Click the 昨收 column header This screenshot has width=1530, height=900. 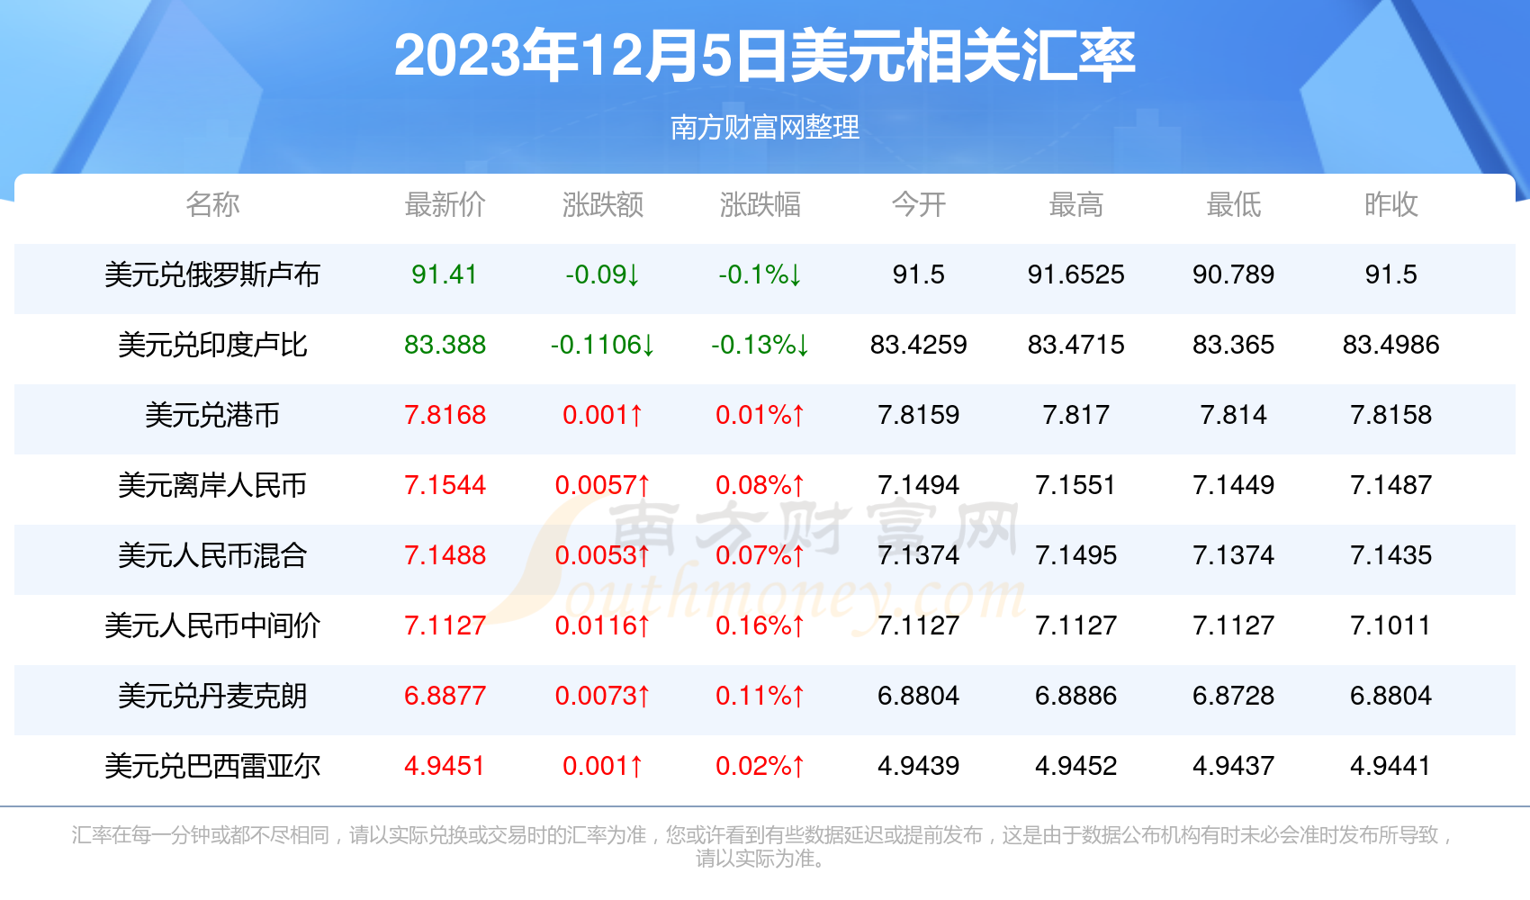click(x=1391, y=204)
